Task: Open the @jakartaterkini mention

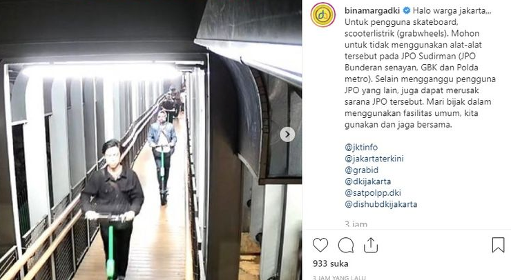Action: click(x=374, y=159)
